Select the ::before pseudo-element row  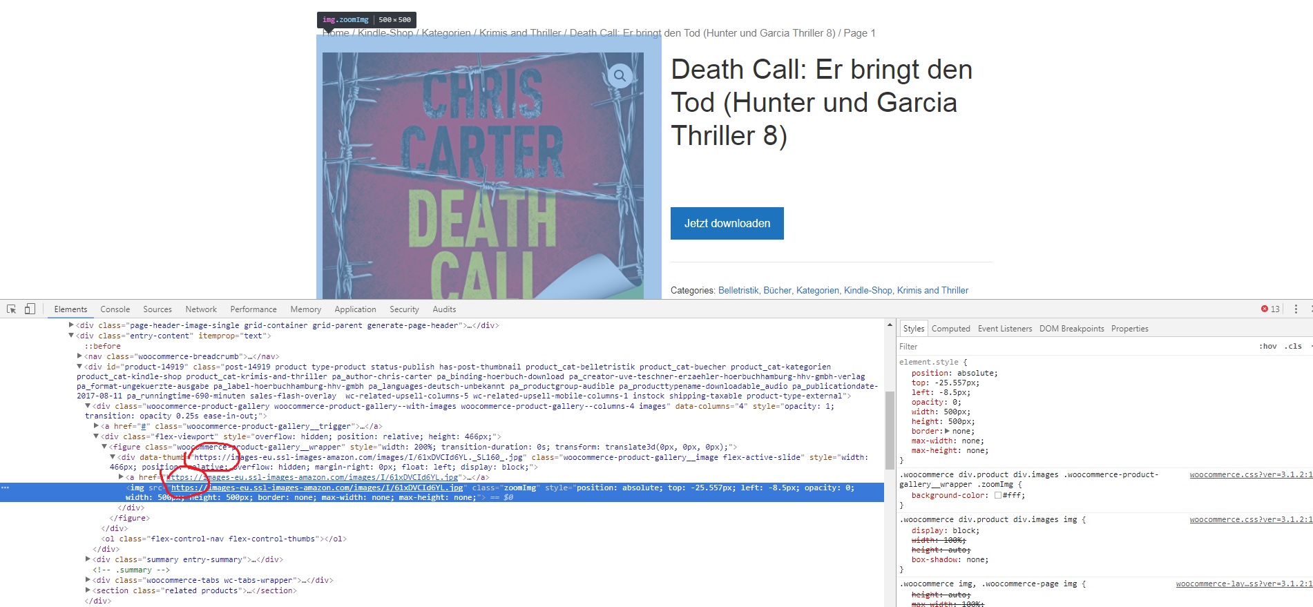pyautogui.click(x=102, y=346)
